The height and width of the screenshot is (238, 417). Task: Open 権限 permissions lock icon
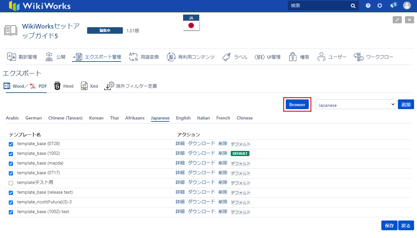click(299, 57)
